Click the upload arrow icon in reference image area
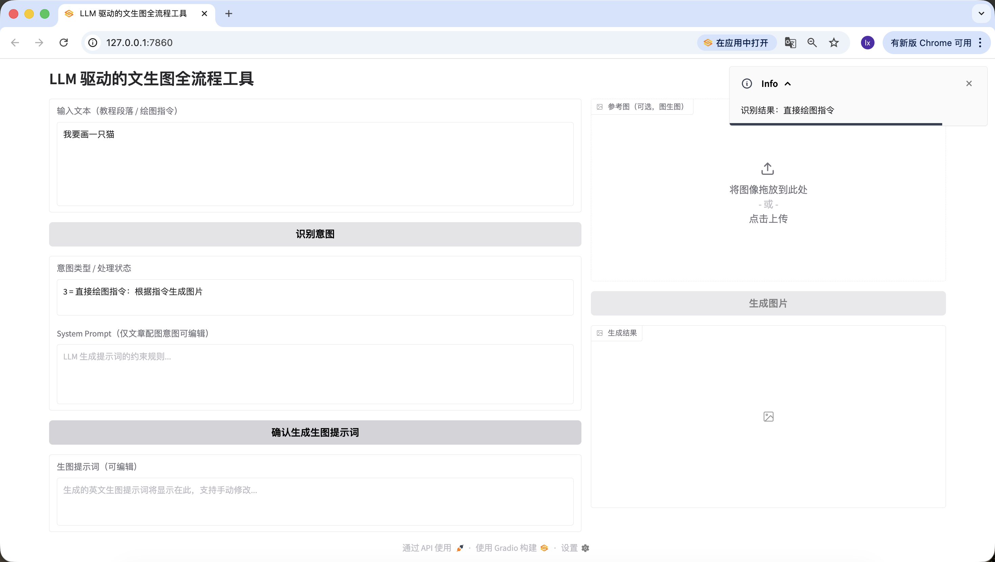Screen dimensions: 995x562 [x=768, y=169]
